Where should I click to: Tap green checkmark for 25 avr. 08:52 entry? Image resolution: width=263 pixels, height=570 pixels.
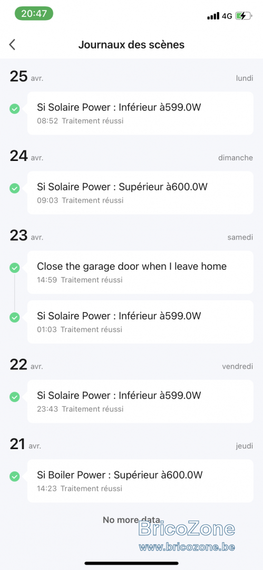click(15, 109)
